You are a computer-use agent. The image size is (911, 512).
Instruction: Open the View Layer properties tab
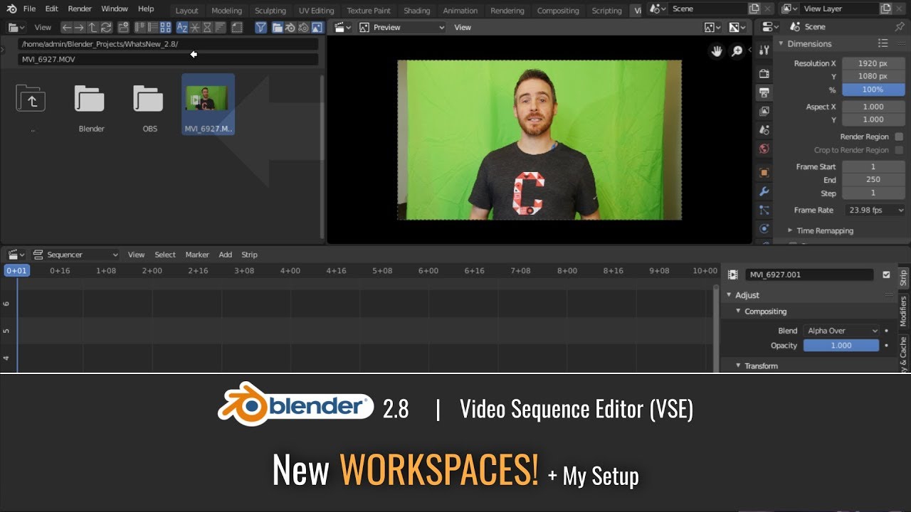(x=764, y=112)
